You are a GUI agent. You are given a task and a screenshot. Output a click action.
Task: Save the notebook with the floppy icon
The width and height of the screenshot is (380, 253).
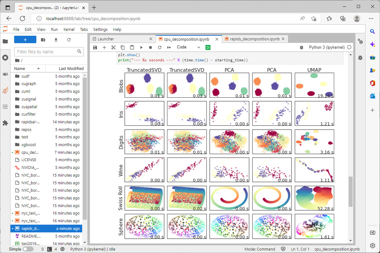click(95, 47)
